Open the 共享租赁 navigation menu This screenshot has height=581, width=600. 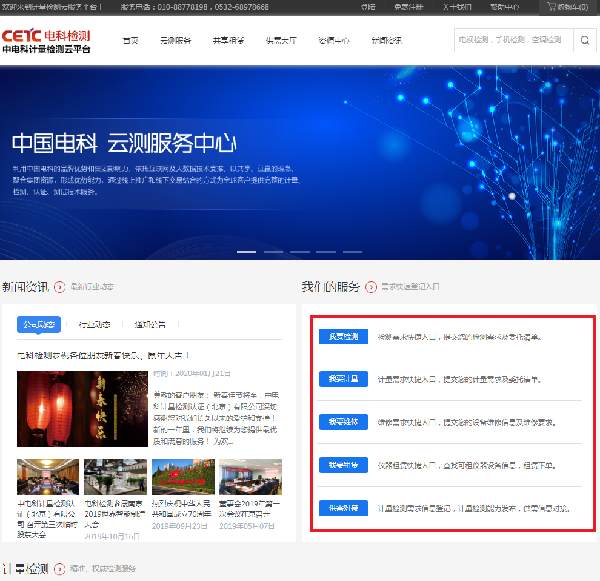pos(228,41)
